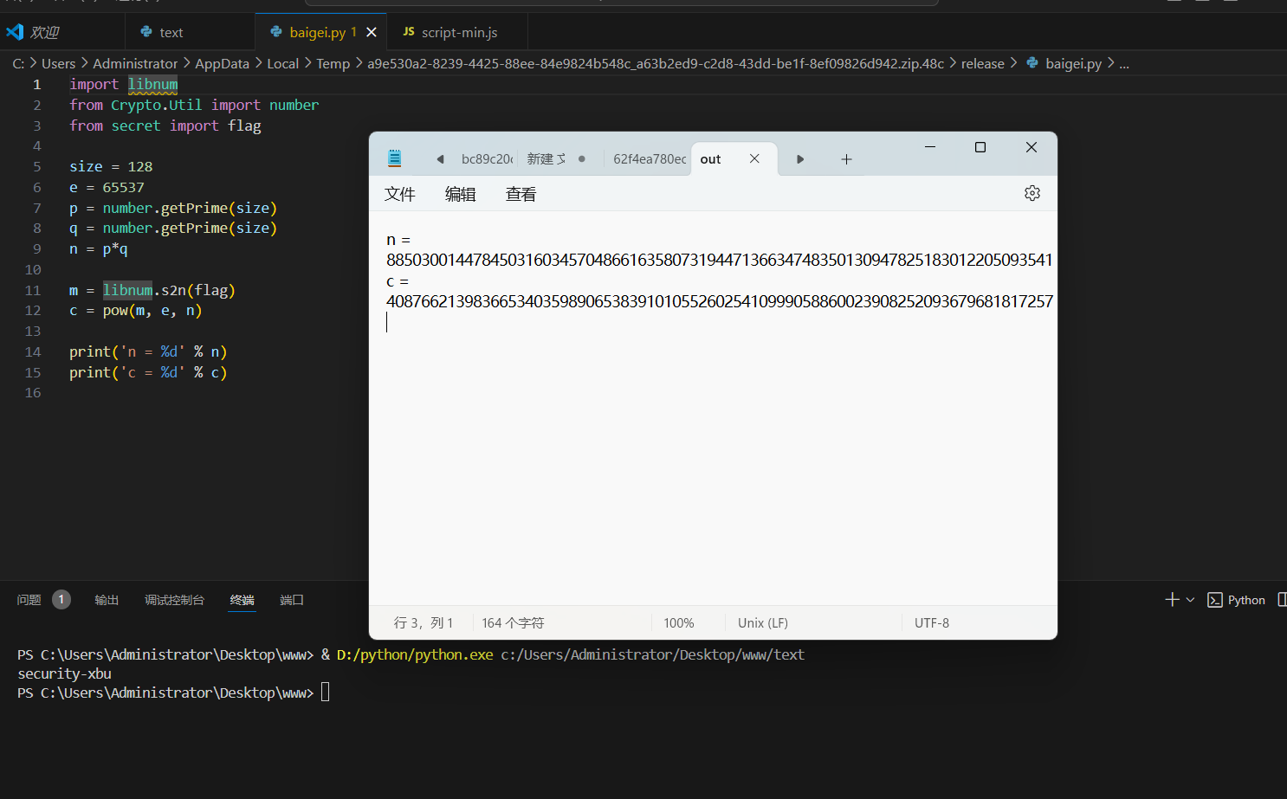Open the 调试控制台 debug console tab
Screen dimensions: 1287x799
coord(174,600)
